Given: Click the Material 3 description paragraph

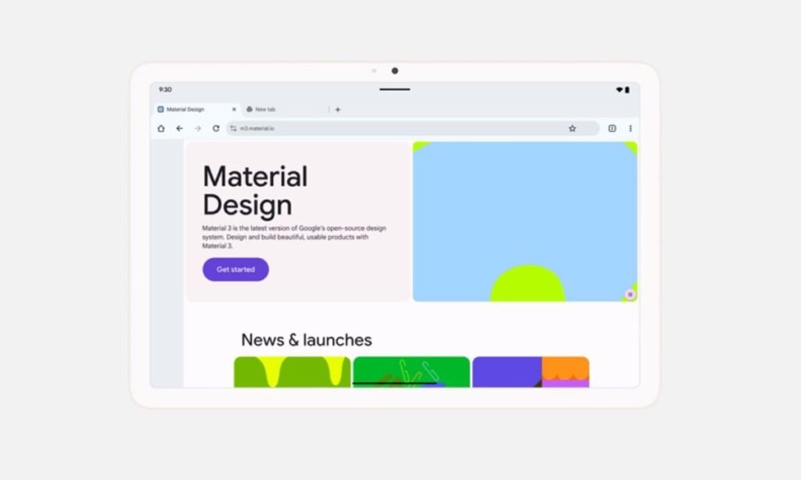Looking at the screenshot, I should [294, 237].
